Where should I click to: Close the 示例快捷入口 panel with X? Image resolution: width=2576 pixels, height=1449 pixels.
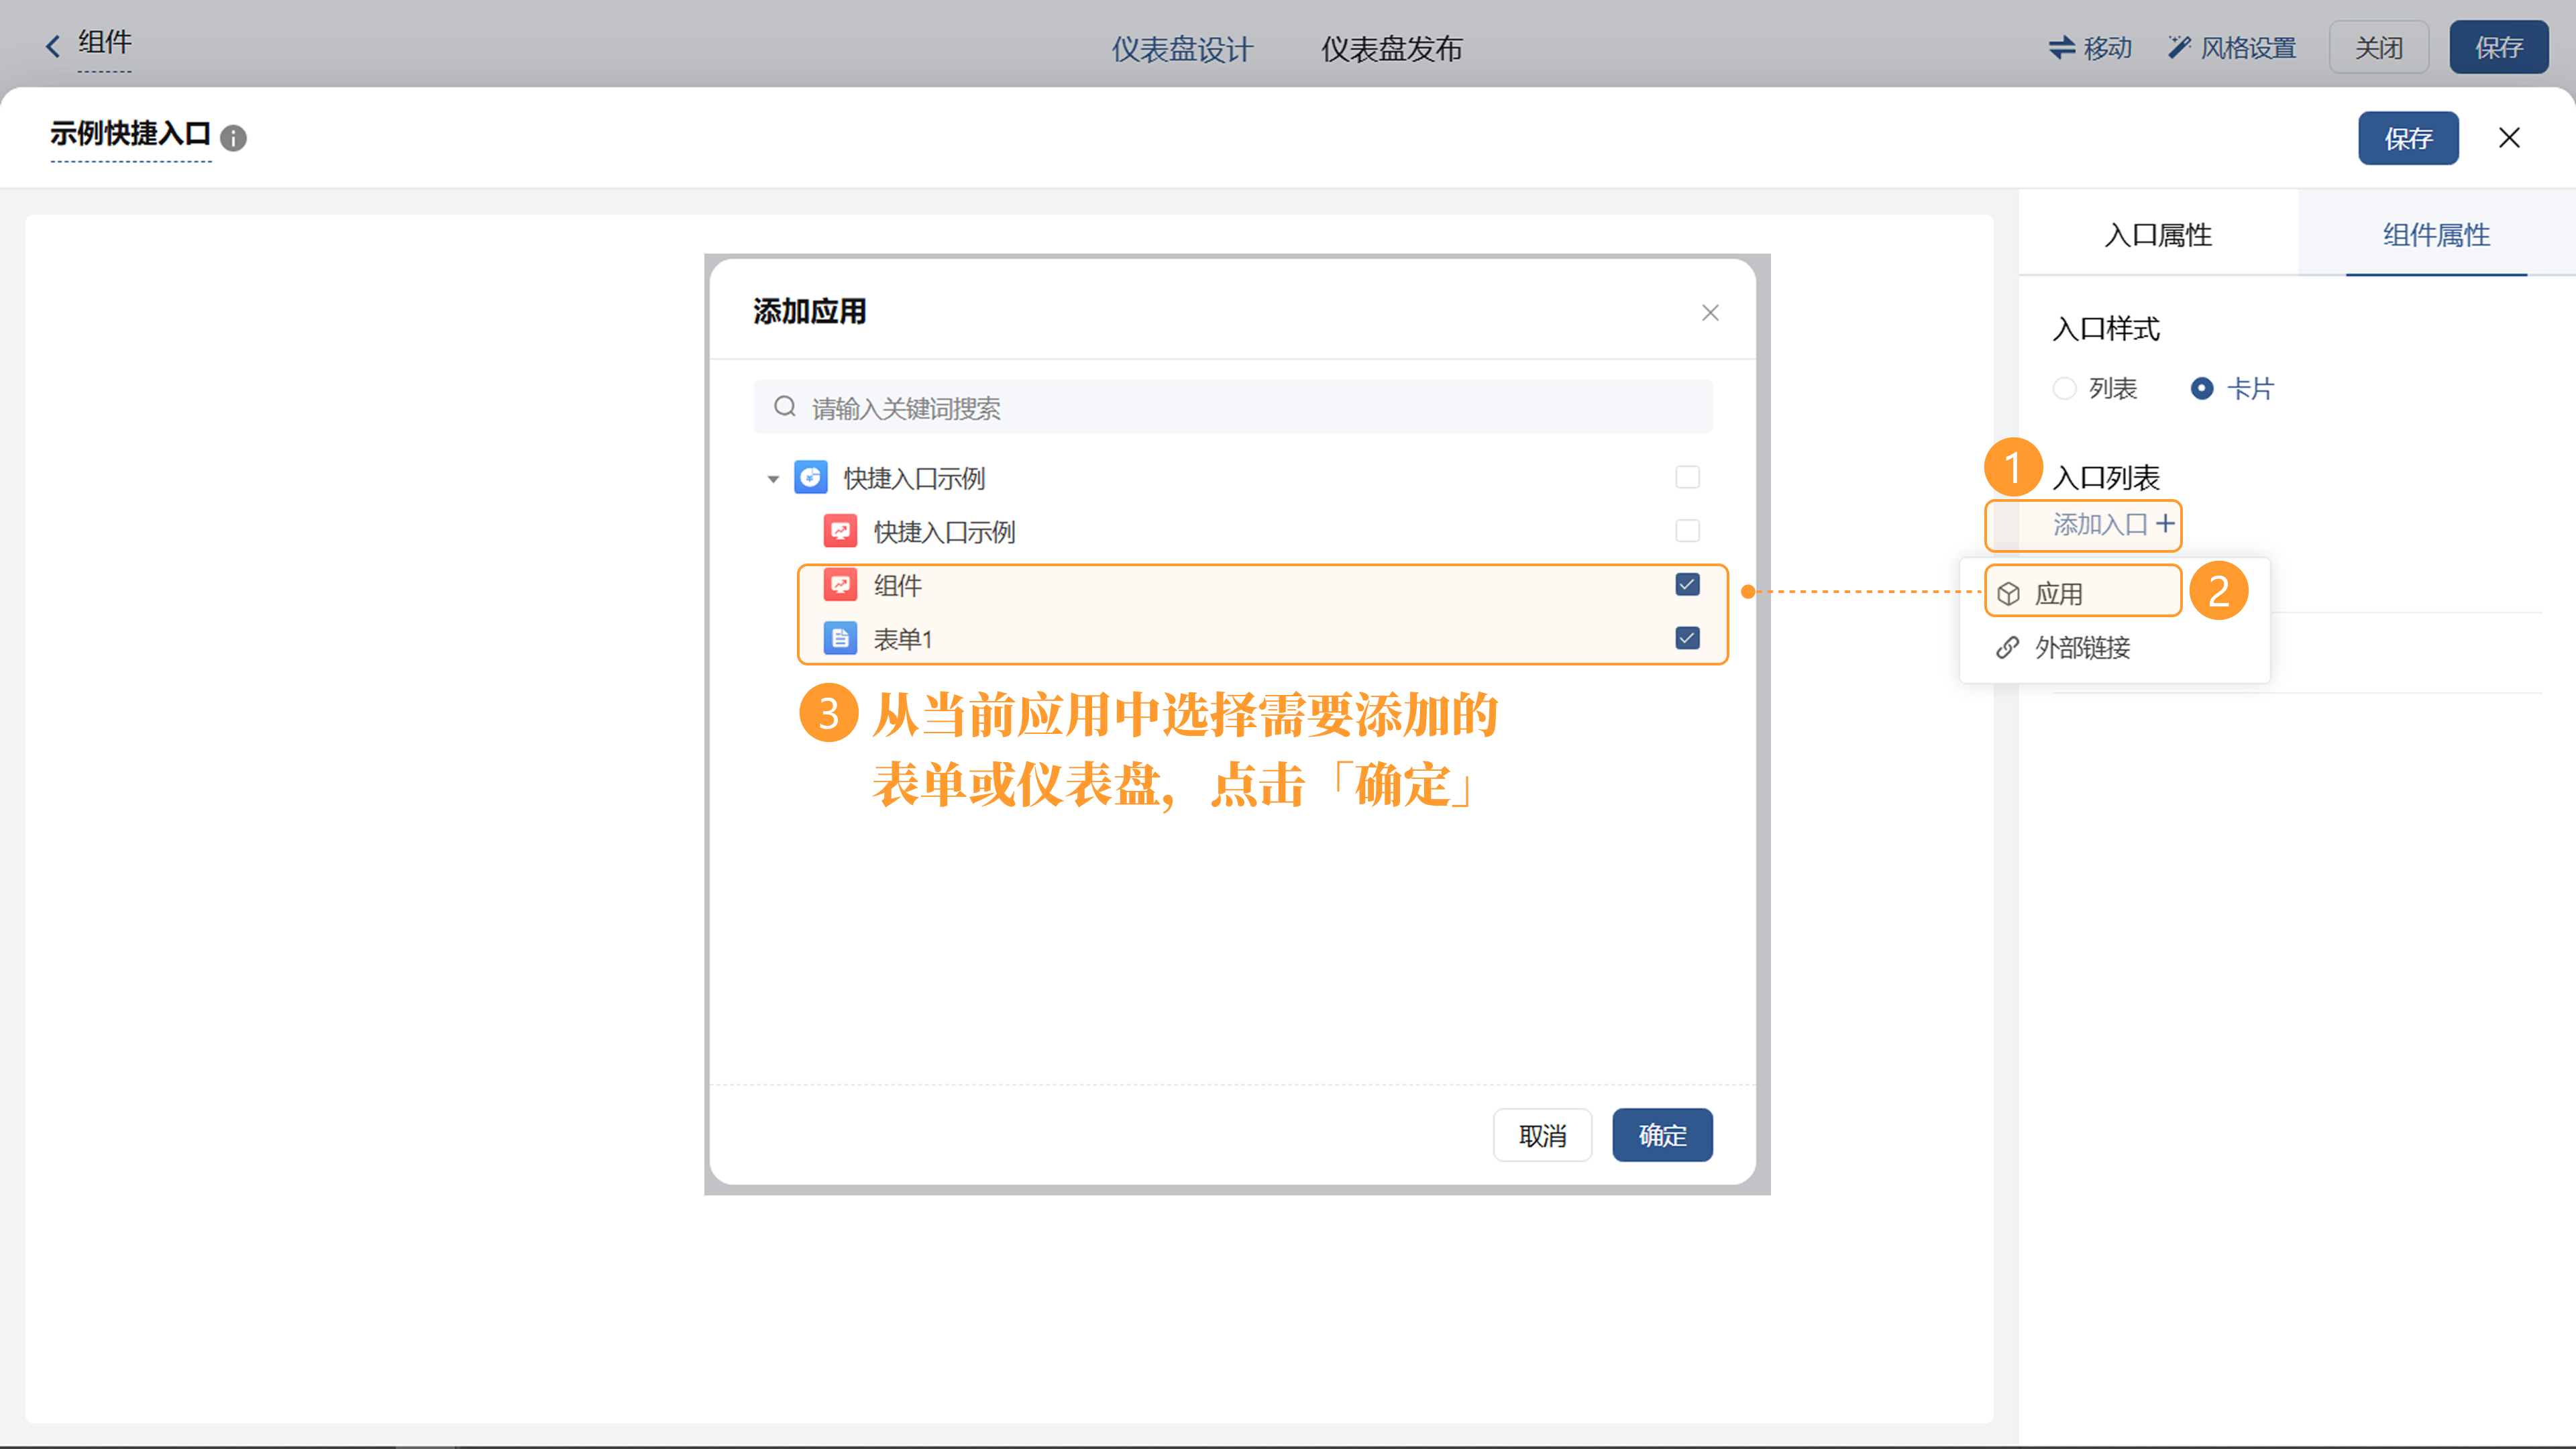click(2509, 138)
